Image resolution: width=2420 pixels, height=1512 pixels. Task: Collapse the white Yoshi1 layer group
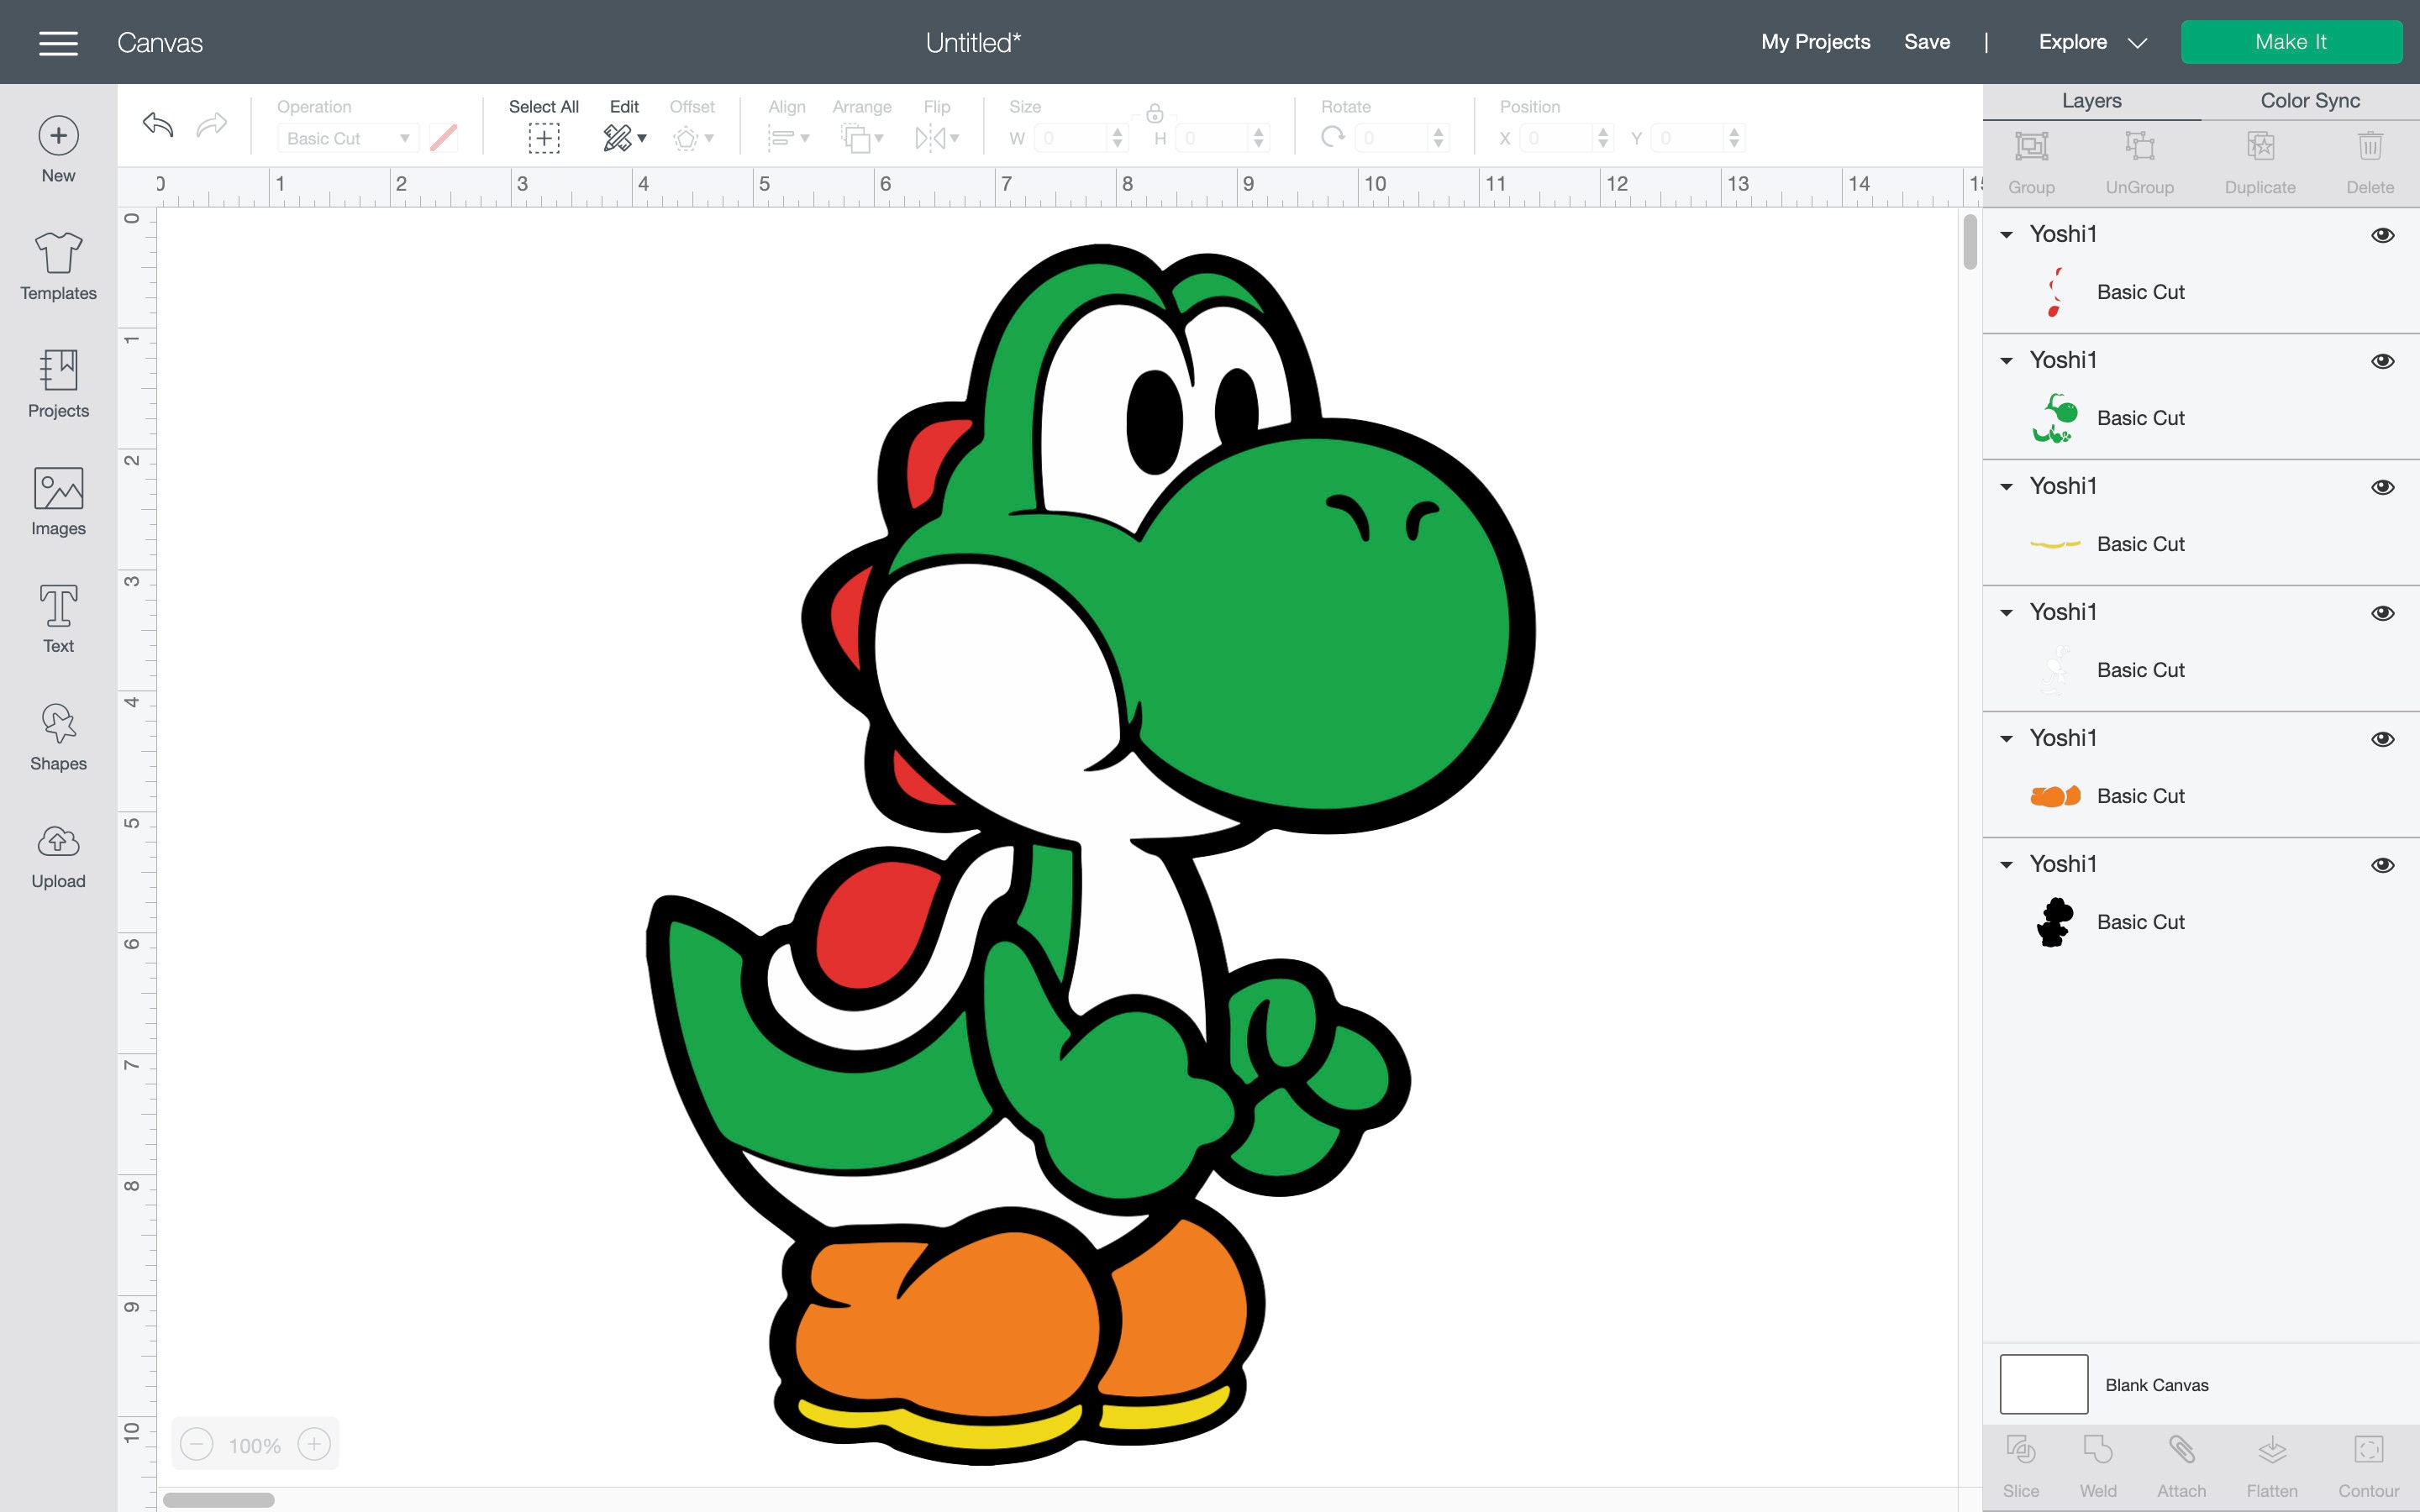click(2006, 613)
